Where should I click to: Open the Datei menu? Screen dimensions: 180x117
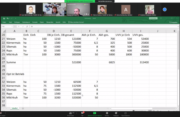click(4, 22)
